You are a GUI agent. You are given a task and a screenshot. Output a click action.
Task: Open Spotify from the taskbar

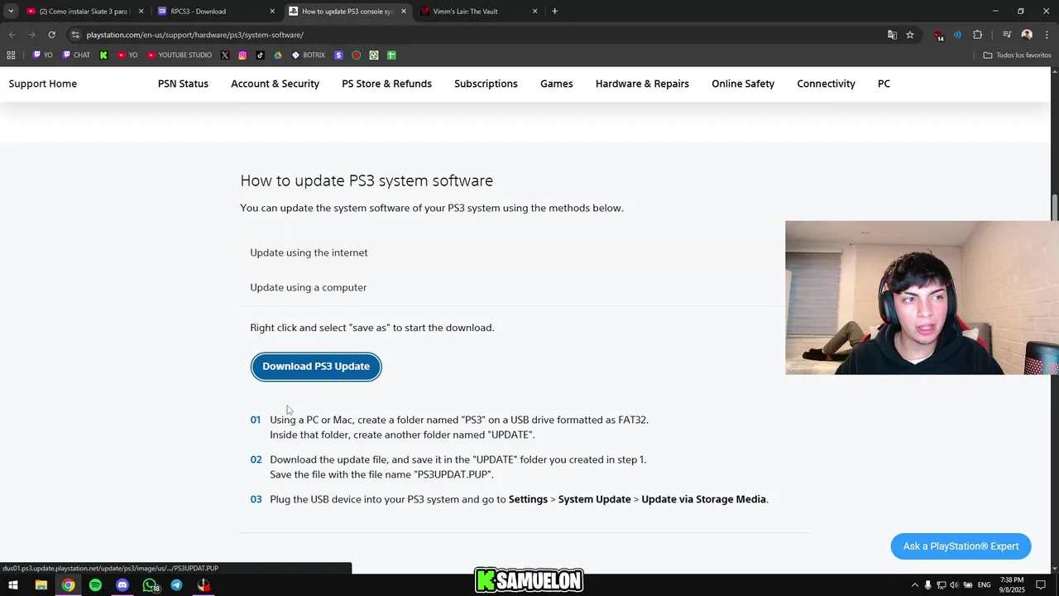(95, 585)
